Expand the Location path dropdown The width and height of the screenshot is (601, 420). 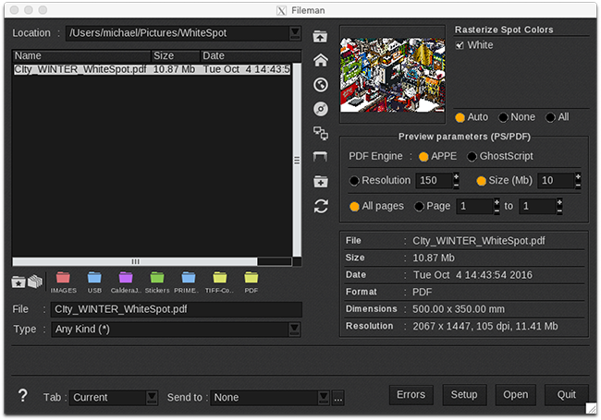[x=294, y=34]
